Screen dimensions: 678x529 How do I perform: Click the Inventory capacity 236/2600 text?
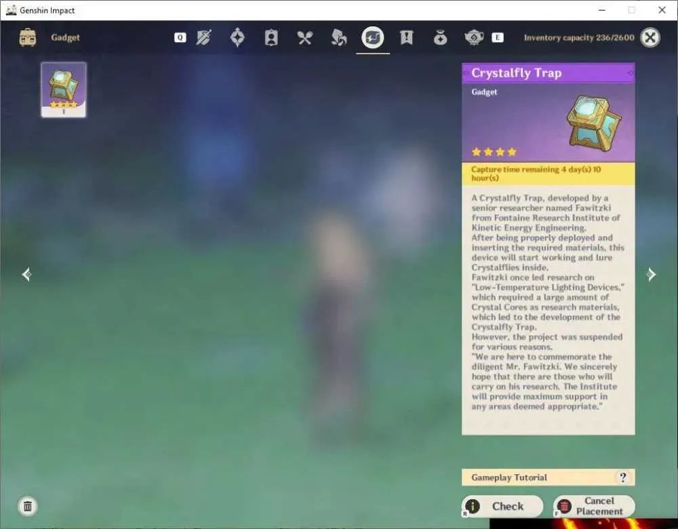[x=579, y=37]
